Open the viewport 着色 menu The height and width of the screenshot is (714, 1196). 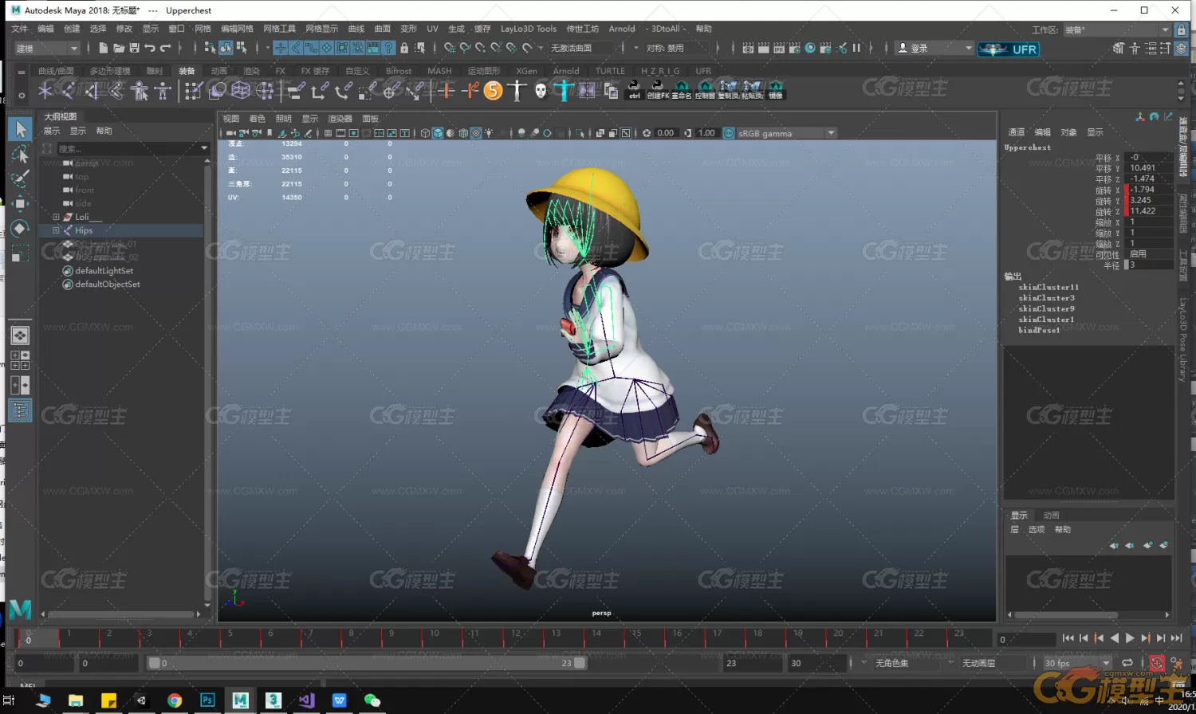coord(257,119)
